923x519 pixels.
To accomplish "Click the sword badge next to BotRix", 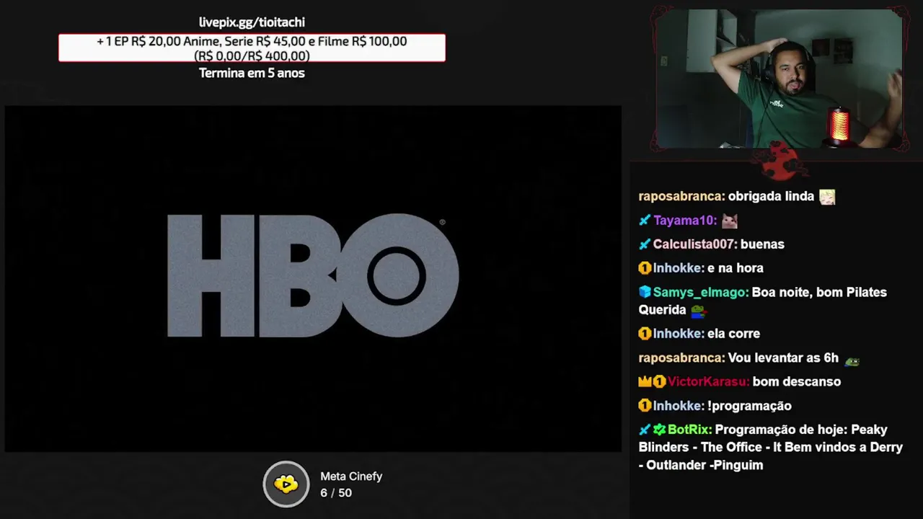I will pyautogui.click(x=645, y=430).
